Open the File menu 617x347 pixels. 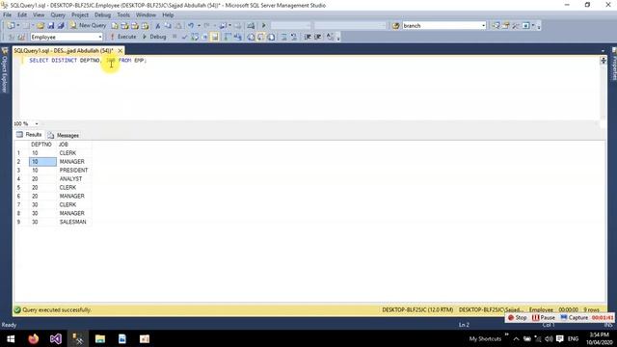7,15
